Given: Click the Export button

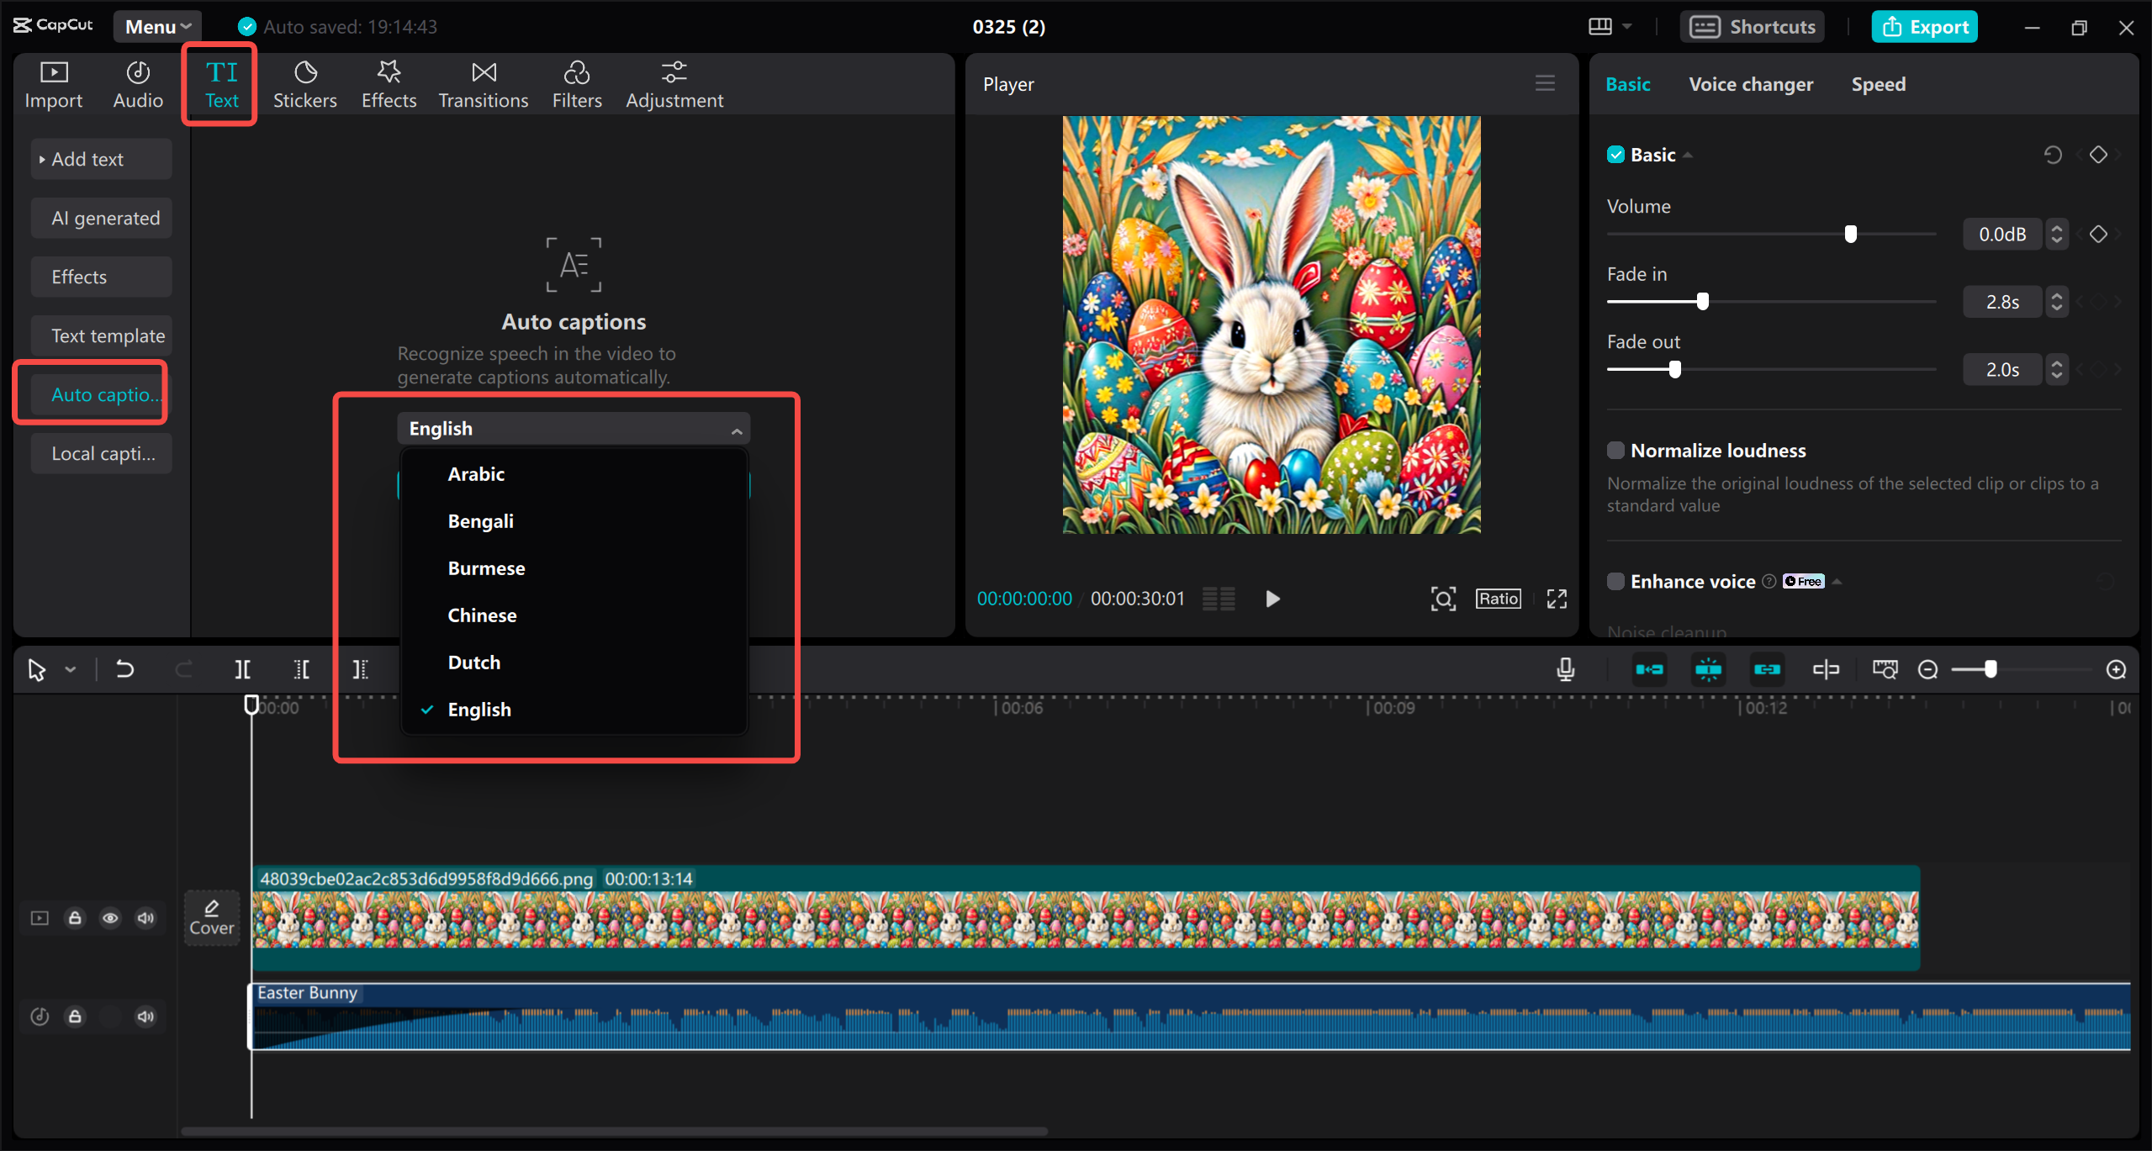Looking at the screenshot, I should (x=1924, y=27).
